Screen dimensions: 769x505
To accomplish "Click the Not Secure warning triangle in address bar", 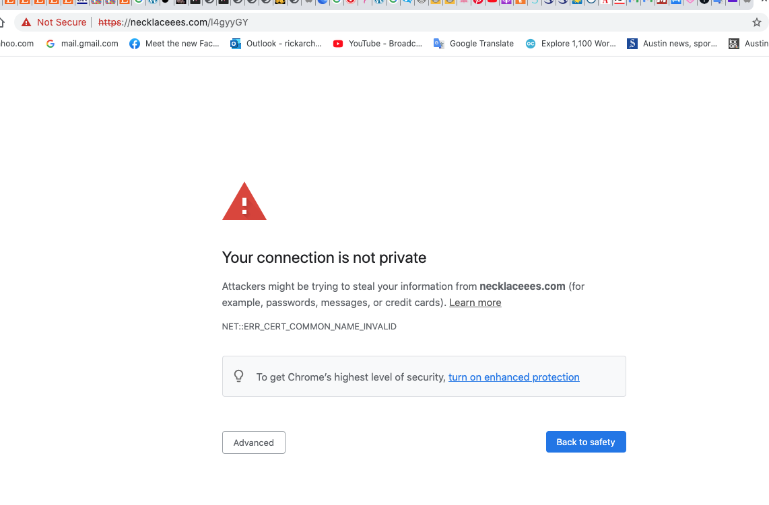I will [x=26, y=22].
